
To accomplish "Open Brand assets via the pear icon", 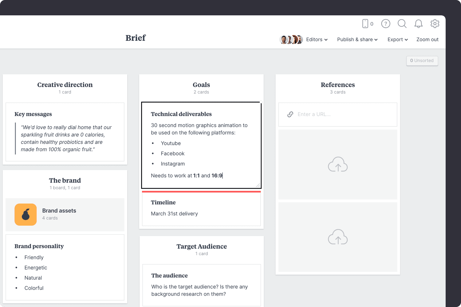I will coord(26,215).
